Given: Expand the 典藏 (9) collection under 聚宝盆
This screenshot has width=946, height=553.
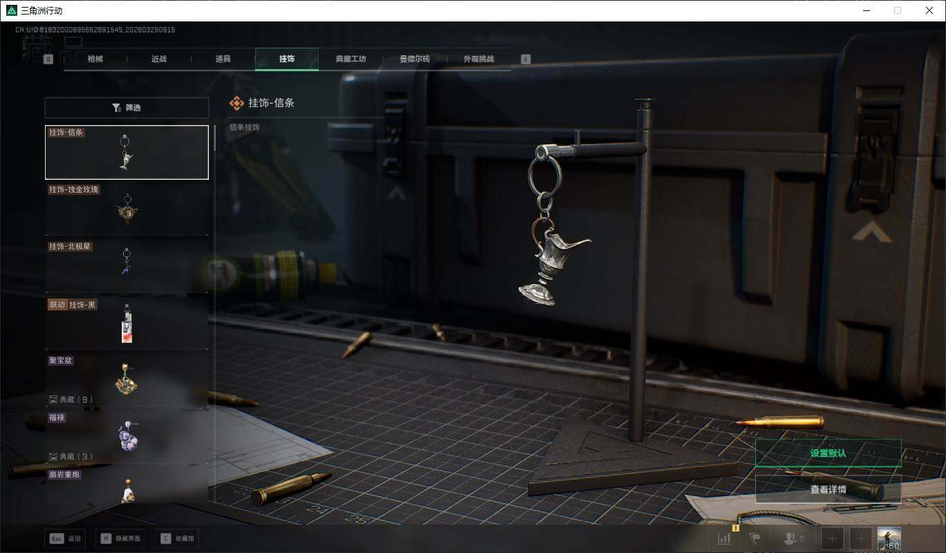Looking at the screenshot, I should (71, 400).
